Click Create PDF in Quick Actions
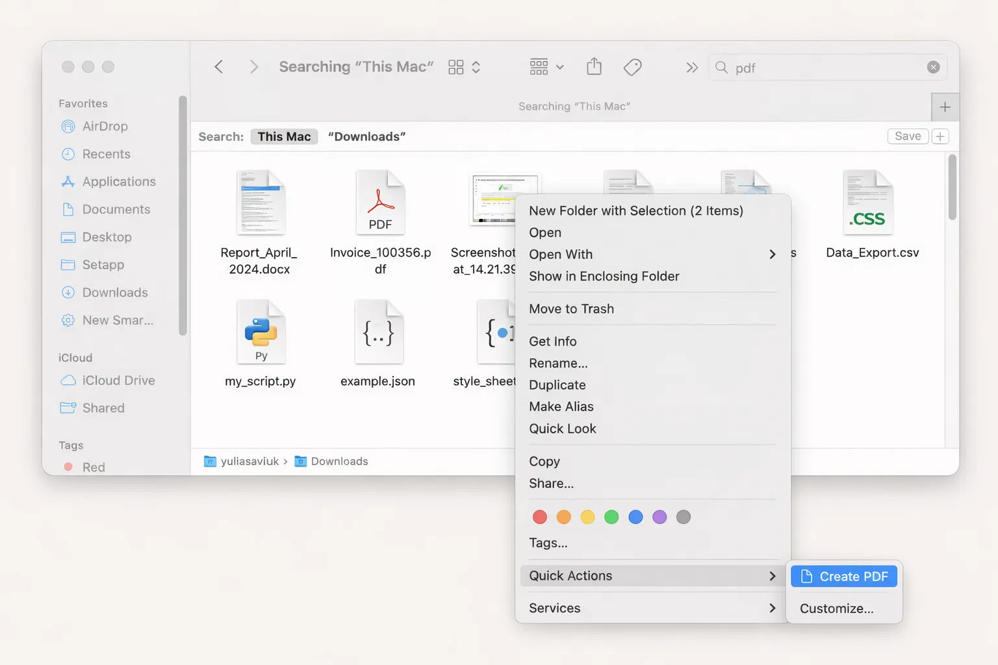The image size is (998, 665). point(843,576)
